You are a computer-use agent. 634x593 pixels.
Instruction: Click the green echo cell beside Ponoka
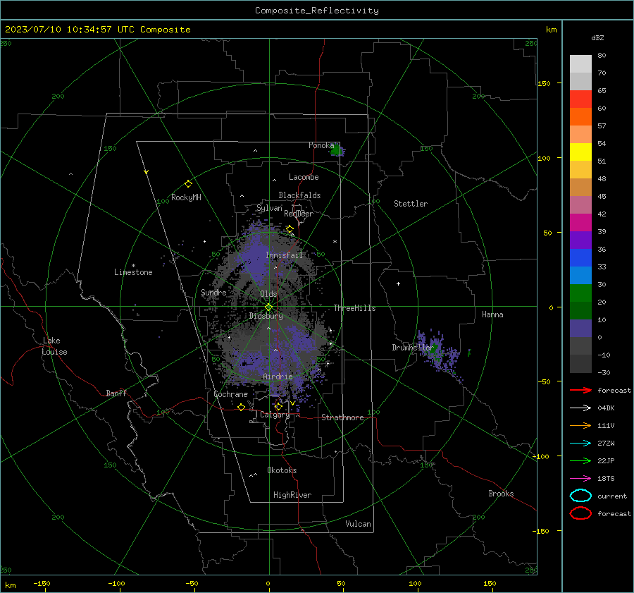337,151
